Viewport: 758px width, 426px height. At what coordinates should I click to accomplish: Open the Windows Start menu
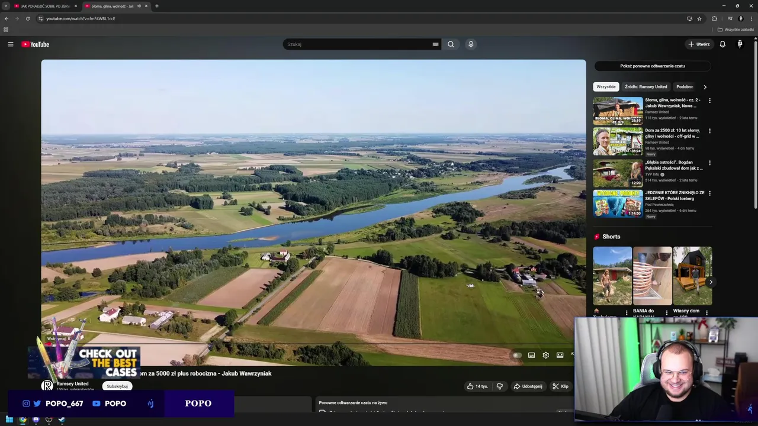[9, 420]
